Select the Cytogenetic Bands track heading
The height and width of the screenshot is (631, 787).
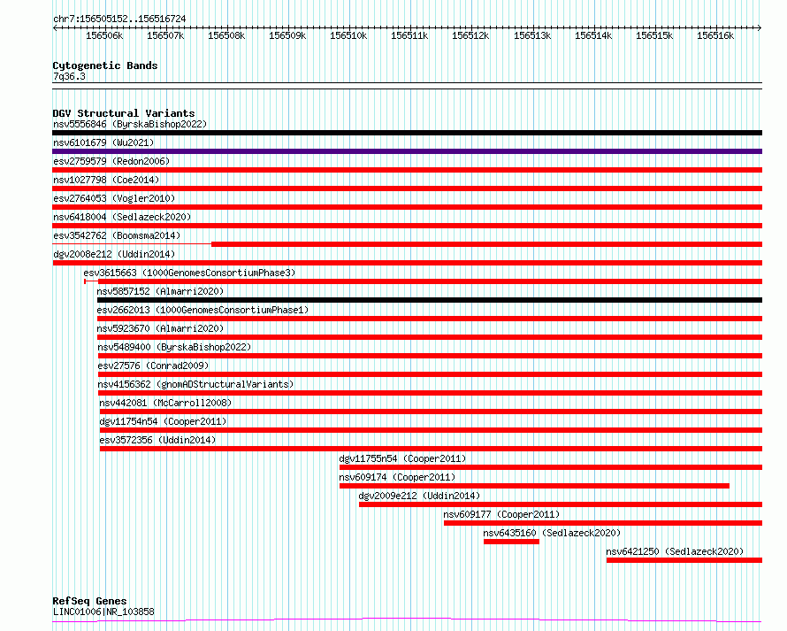click(x=105, y=65)
